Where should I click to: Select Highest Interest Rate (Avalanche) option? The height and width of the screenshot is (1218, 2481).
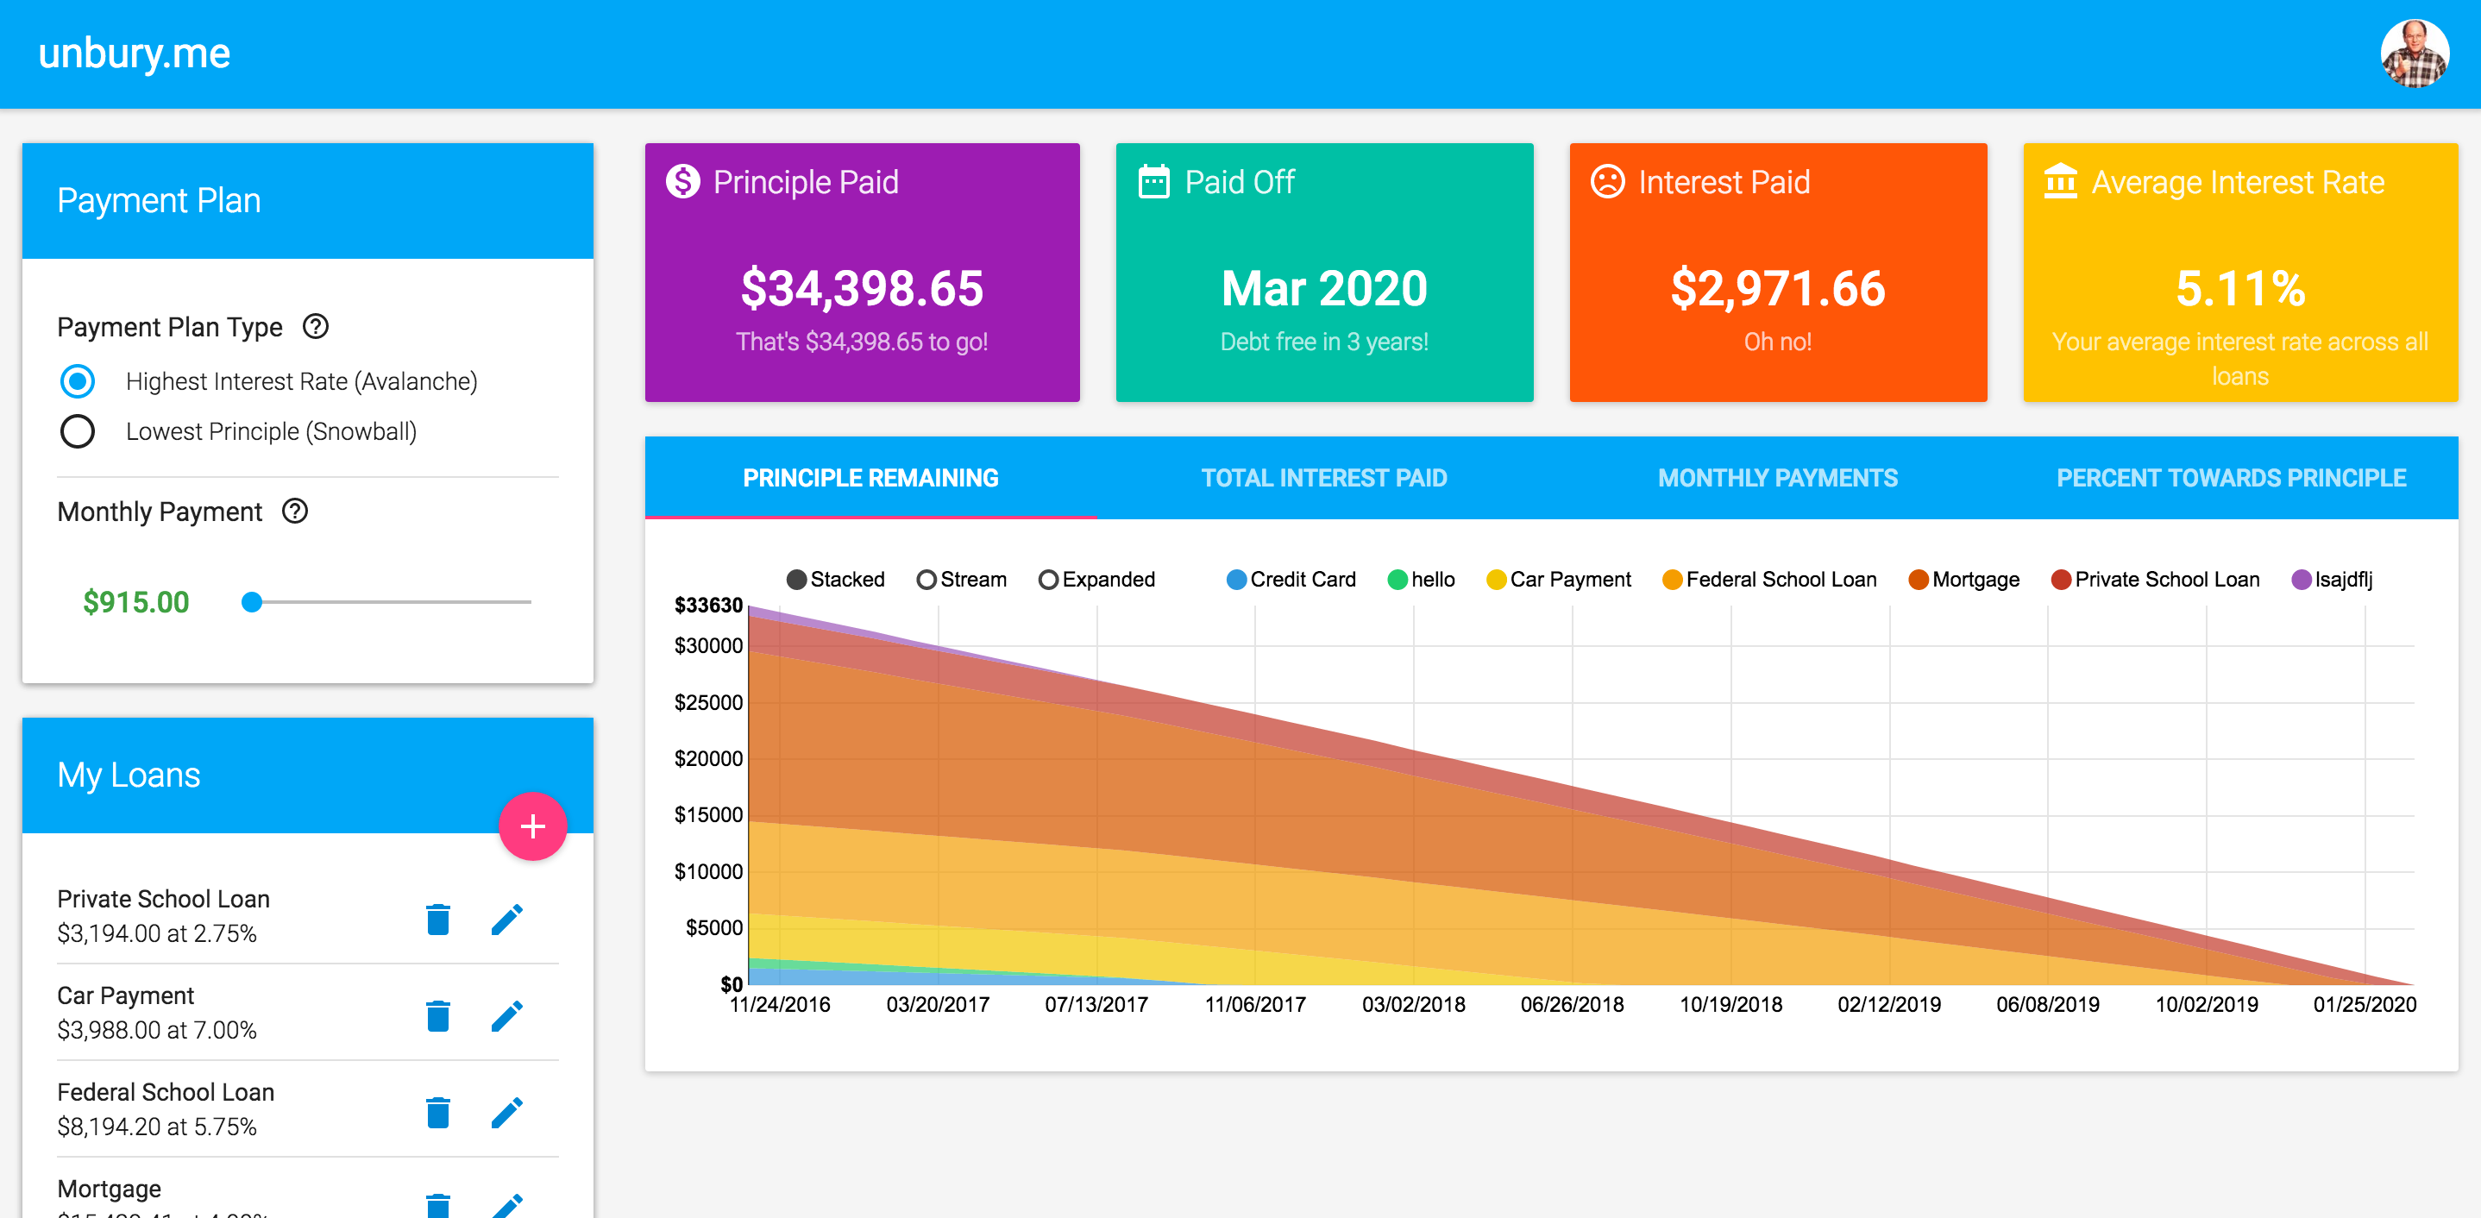click(x=78, y=381)
